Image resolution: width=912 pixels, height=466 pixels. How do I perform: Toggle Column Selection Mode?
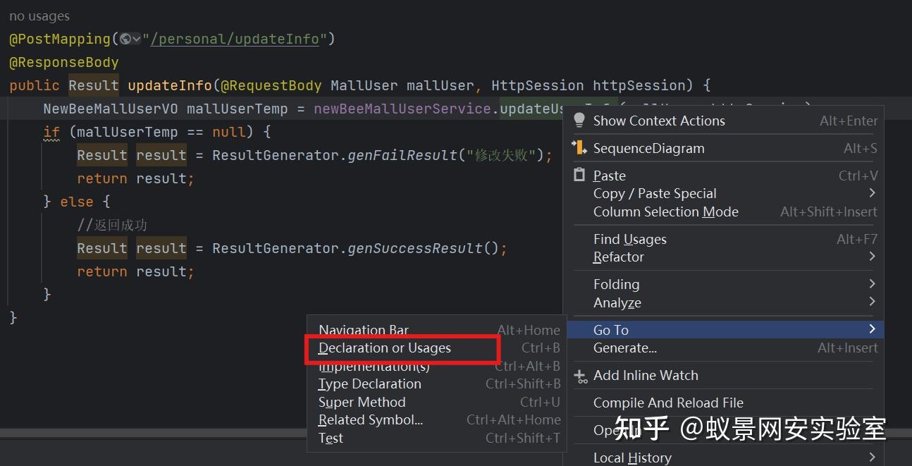665,211
